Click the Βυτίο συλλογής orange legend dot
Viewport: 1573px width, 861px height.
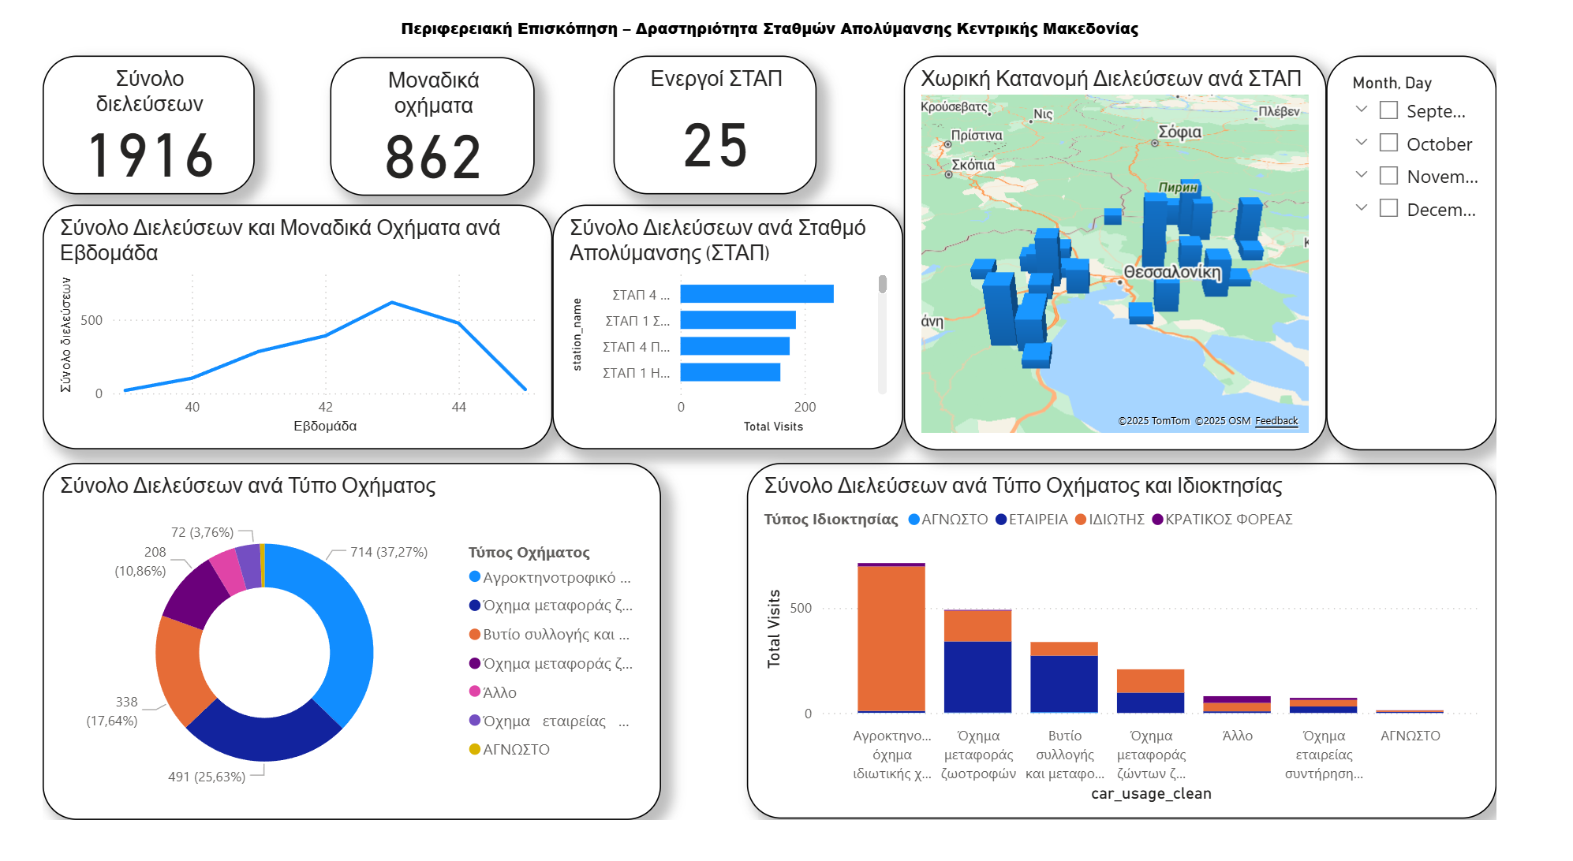click(475, 634)
